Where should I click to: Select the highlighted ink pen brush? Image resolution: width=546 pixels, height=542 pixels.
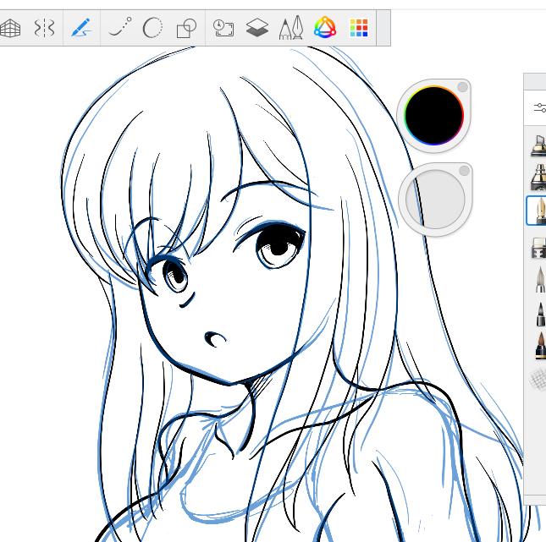coord(537,211)
